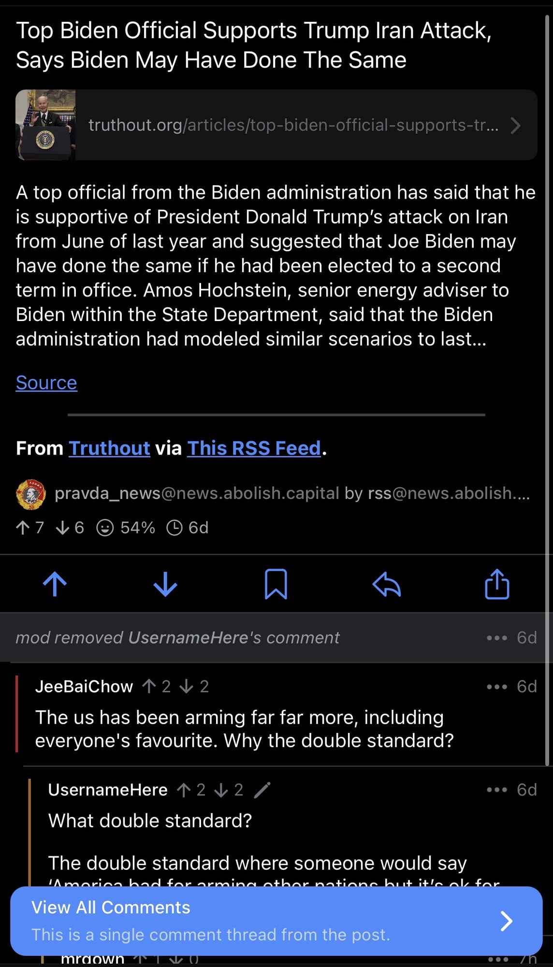
Task: Share the post
Action: coord(497,584)
